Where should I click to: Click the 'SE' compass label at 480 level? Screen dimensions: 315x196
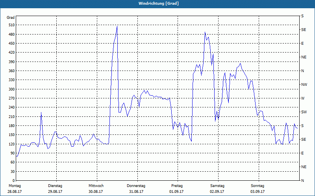(x=304, y=30)
